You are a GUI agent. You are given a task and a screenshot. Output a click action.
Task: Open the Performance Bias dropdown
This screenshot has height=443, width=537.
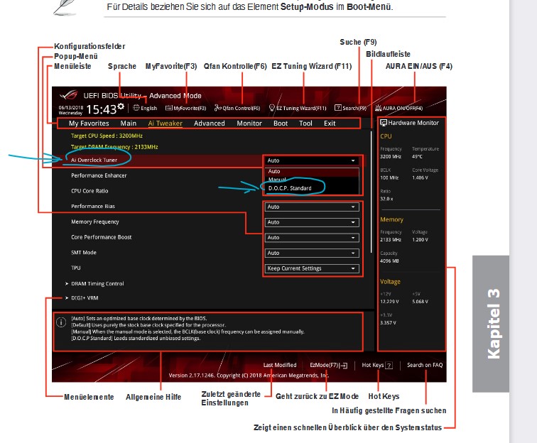312,207
